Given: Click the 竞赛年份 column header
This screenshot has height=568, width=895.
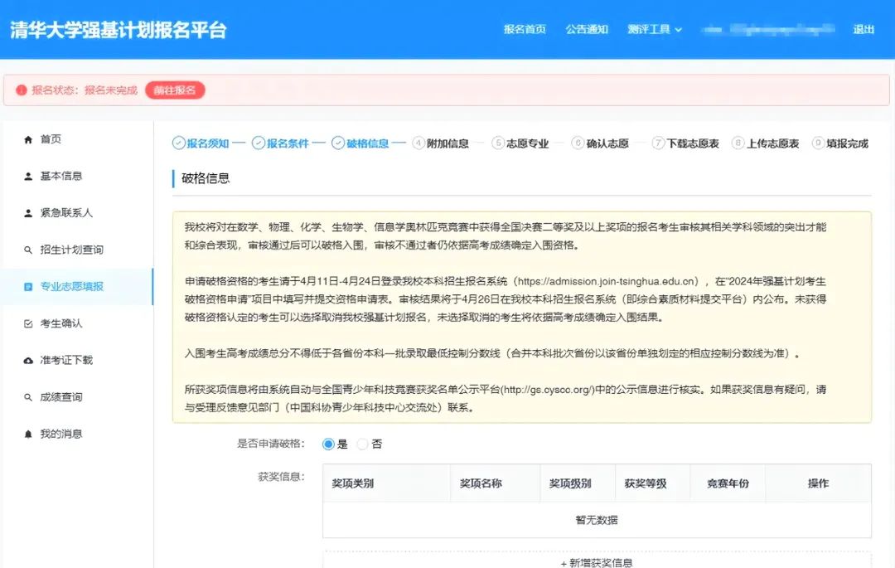Looking at the screenshot, I should (728, 483).
